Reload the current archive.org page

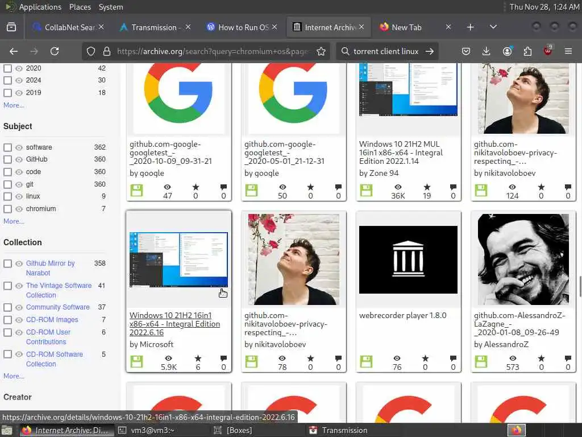point(55,51)
